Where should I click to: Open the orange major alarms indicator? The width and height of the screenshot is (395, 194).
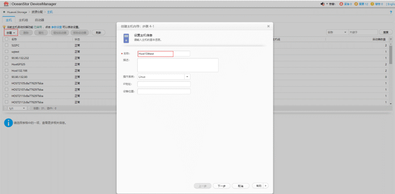point(356,4)
